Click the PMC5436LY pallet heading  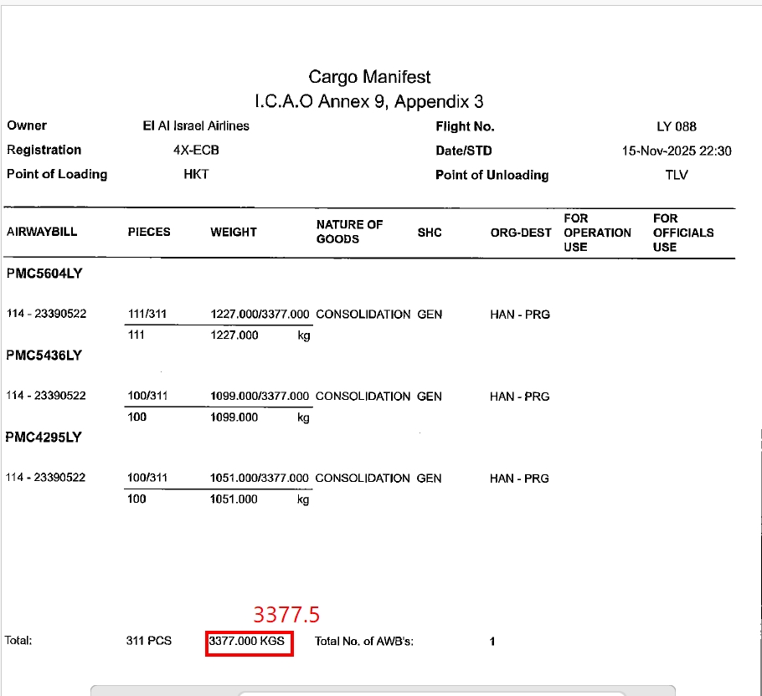click(44, 356)
